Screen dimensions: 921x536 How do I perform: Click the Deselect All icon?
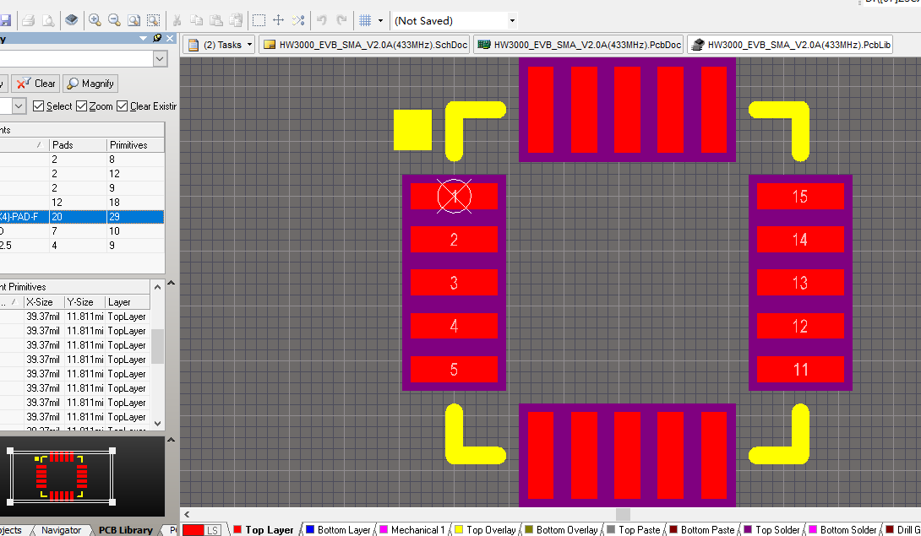pyautogui.click(x=298, y=20)
